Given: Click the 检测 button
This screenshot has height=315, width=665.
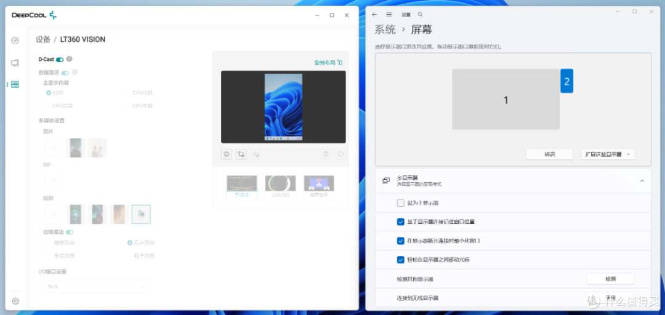Looking at the screenshot, I should (610, 279).
